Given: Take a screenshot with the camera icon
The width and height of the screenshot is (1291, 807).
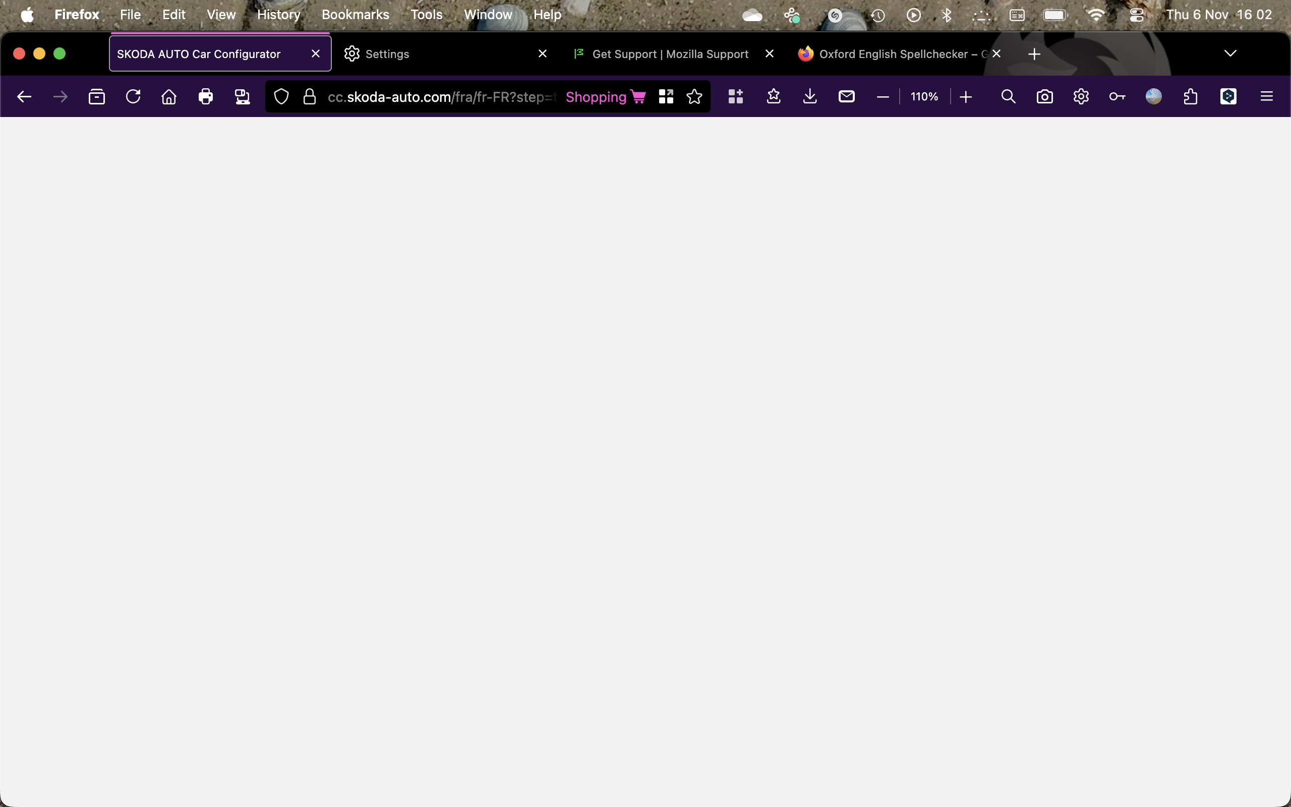Looking at the screenshot, I should 1044,97.
